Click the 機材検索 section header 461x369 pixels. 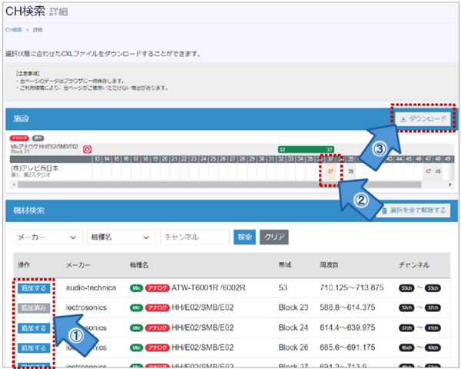(x=29, y=211)
